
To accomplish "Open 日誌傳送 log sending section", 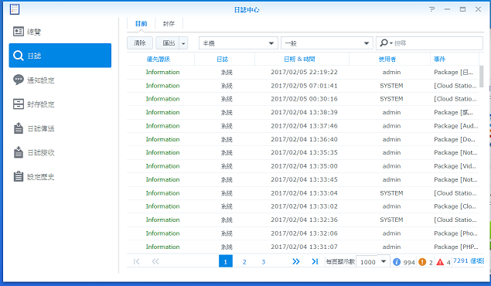I will (60, 128).
